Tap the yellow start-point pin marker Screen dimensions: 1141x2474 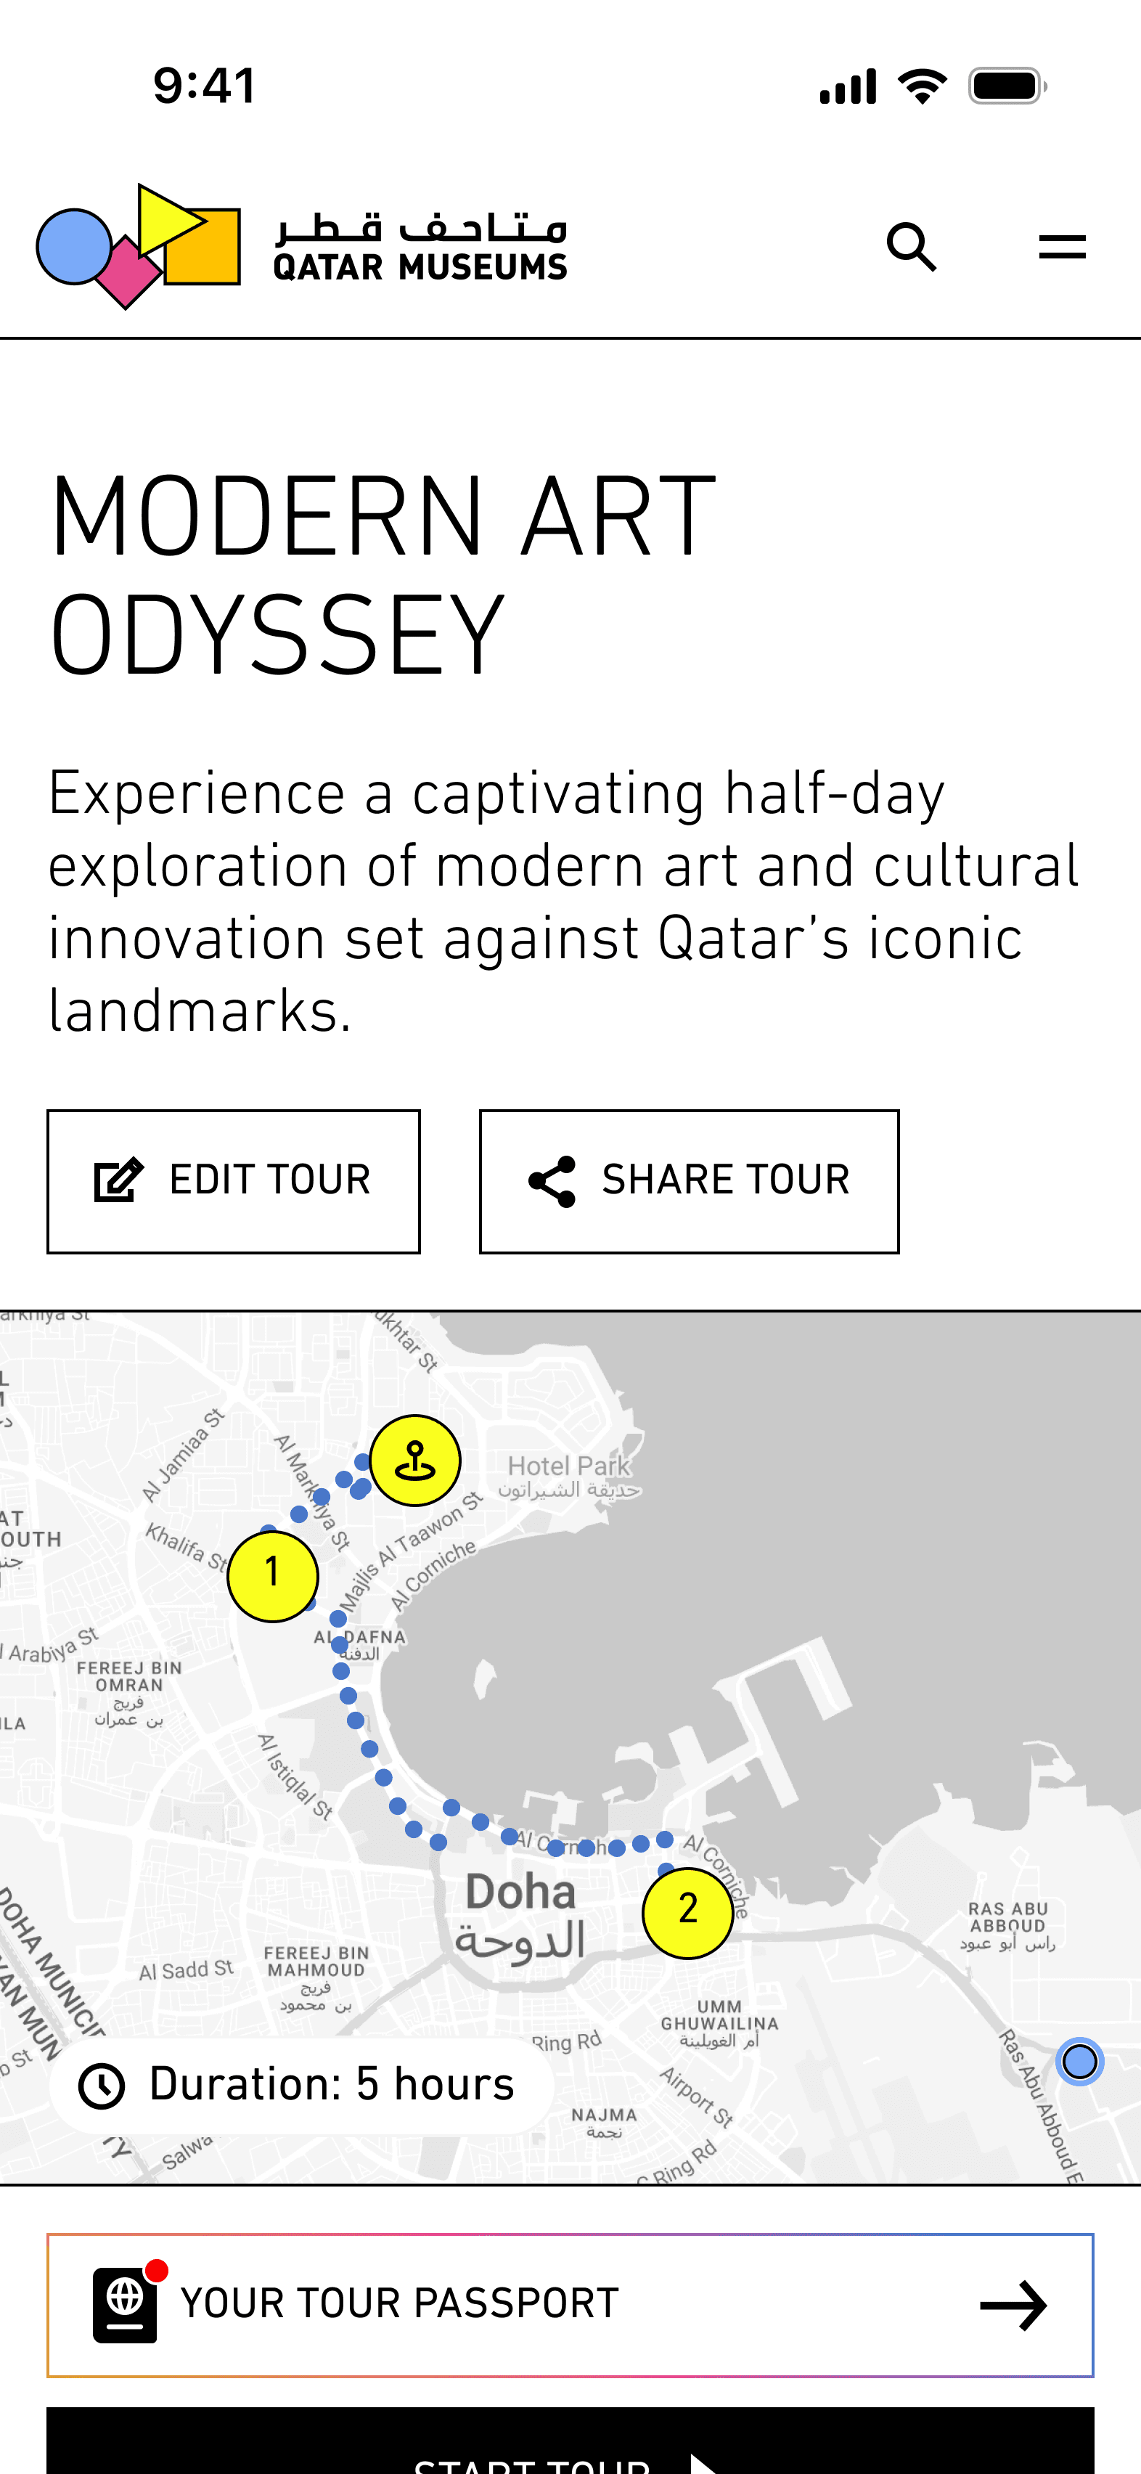click(x=415, y=1460)
